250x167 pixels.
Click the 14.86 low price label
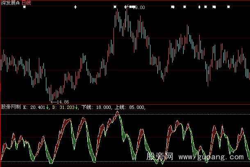coord(62,102)
